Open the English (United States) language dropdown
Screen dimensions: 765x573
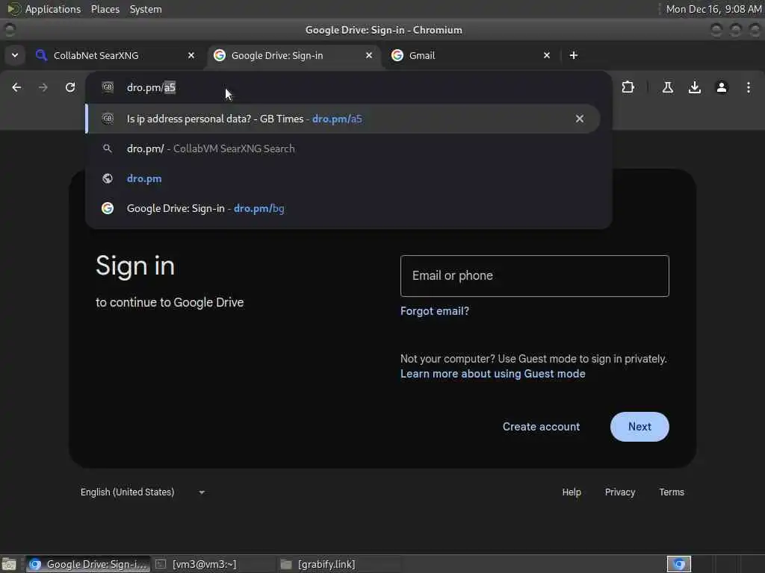click(x=142, y=492)
